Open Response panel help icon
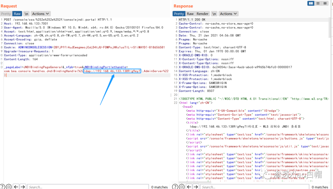The width and height of the screenshot is (333, 189). coord(175,187)
